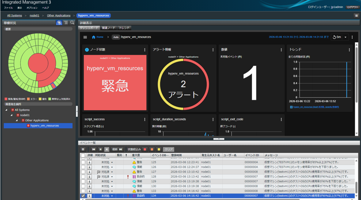Click クリア filter button
This screenshot has width=361, height=200.
(x=169, y=149)
